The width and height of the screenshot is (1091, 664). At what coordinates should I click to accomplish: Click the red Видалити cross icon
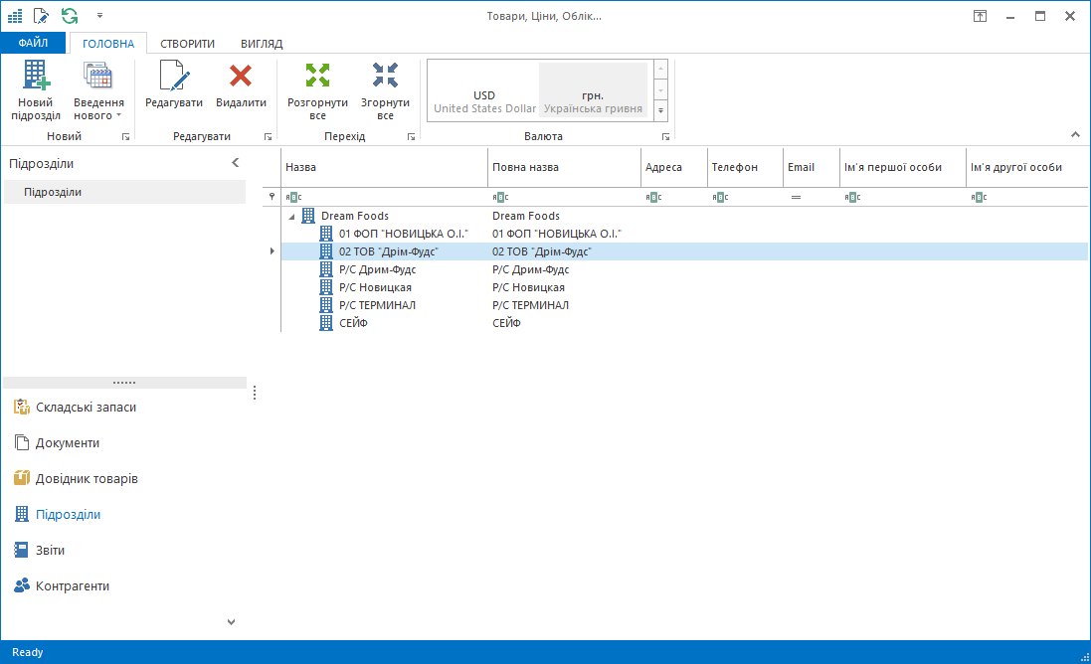click(x=241, y=76)
